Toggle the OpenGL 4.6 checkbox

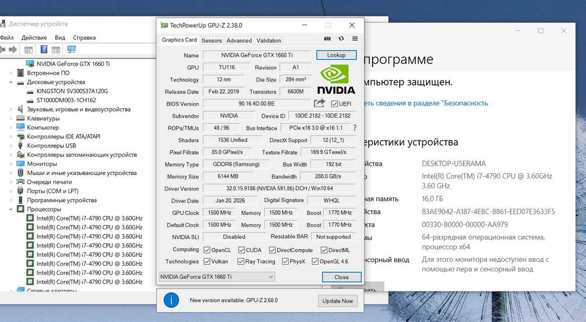315,261
